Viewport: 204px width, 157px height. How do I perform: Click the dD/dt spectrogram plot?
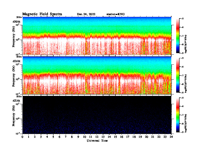97,75
